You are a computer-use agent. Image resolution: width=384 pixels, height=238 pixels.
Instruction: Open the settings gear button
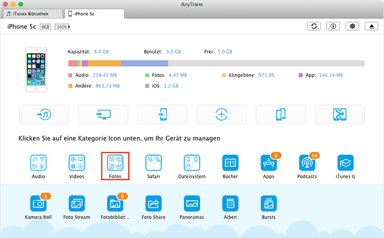coord(352,26)
